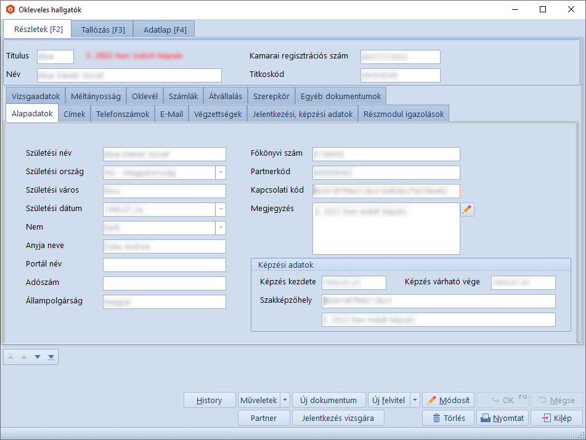The height and width of the screenshot is (440, 586).
Task: Click into the Portál név field
Action: click(164, 265)
